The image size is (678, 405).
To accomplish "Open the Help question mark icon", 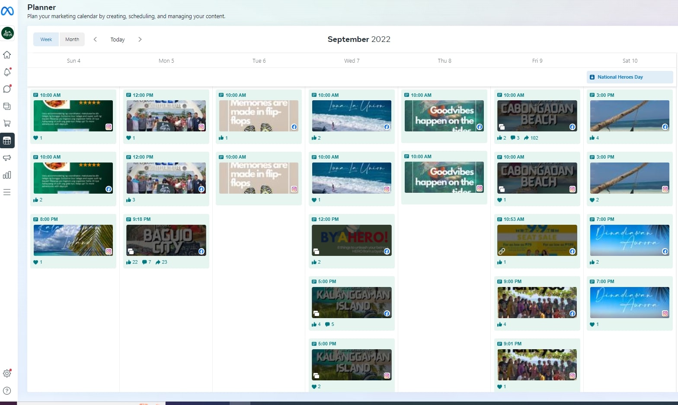I will pyautogui.click(x=7, y=391).
